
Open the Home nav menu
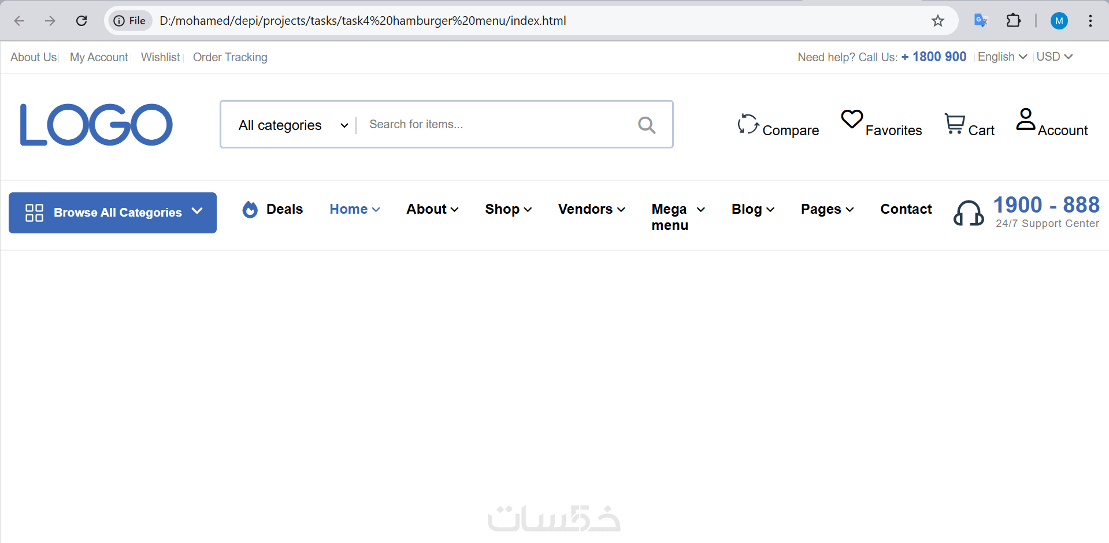(355, 209)
